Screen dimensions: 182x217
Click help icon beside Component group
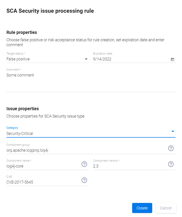click(171, 148)
